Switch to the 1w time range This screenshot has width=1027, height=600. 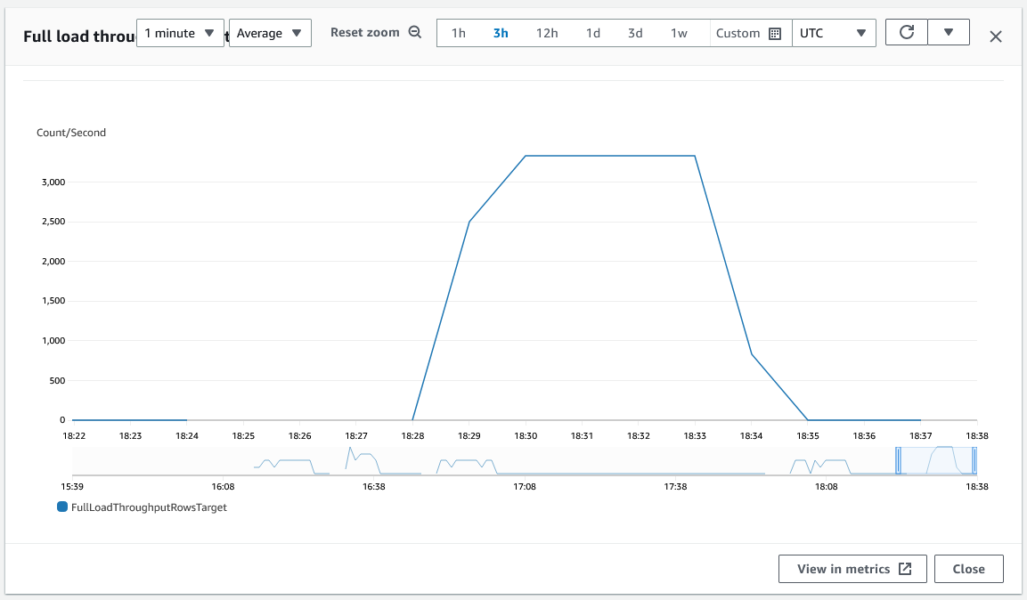679,33
